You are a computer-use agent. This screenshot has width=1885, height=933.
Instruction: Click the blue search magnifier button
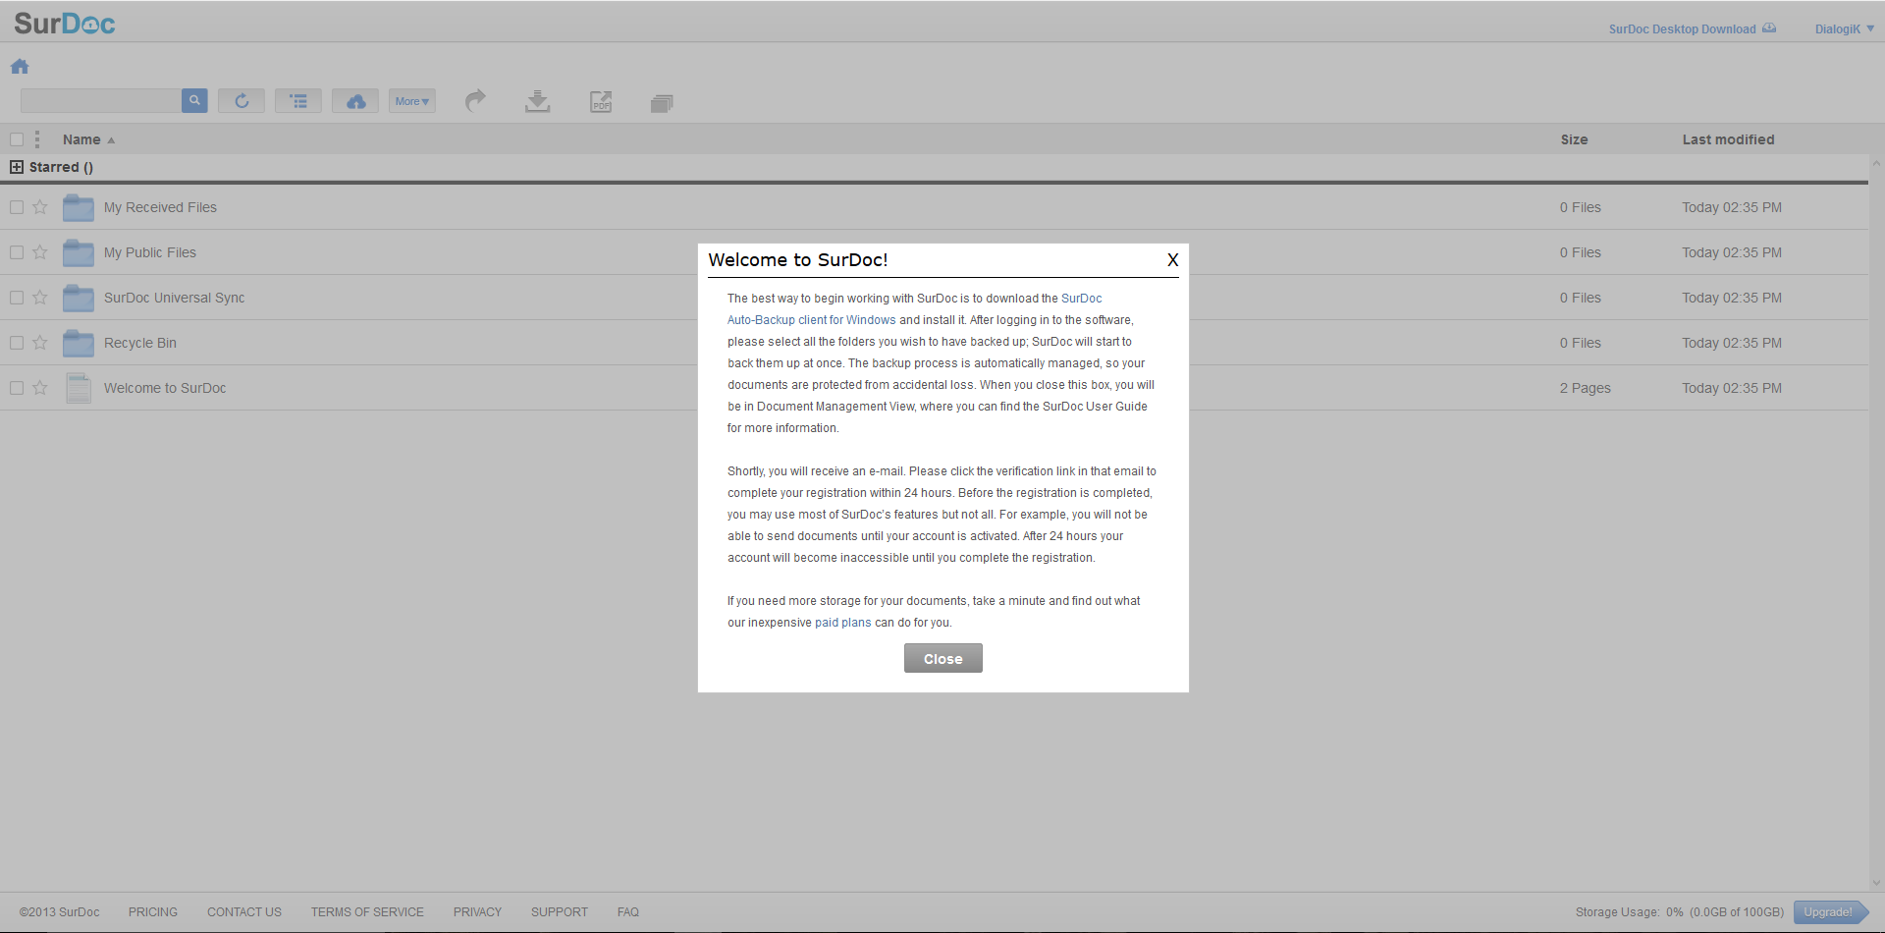point(194,100)
